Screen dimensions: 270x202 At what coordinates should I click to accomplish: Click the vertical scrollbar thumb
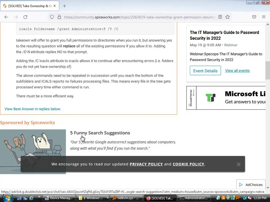268,70
